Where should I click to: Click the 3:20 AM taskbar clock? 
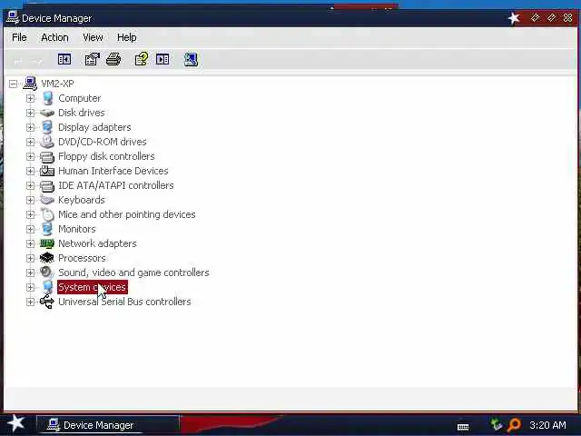point(547,425)
